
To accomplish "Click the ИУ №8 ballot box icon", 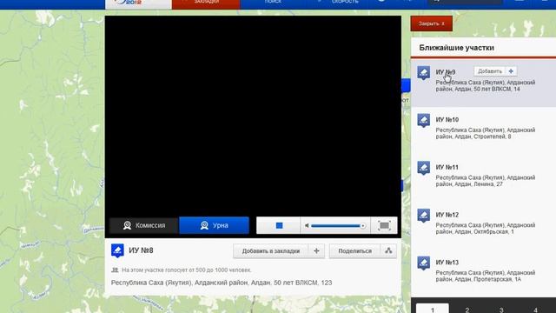I will tap(117, 250).
